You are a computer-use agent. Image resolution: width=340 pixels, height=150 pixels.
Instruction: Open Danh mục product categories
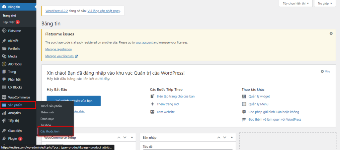tap(47, 119)
